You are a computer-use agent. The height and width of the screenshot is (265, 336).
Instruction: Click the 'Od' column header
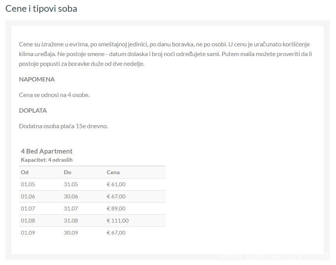[25, 172]
